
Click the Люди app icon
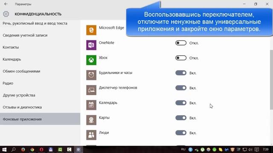(91, 135)
